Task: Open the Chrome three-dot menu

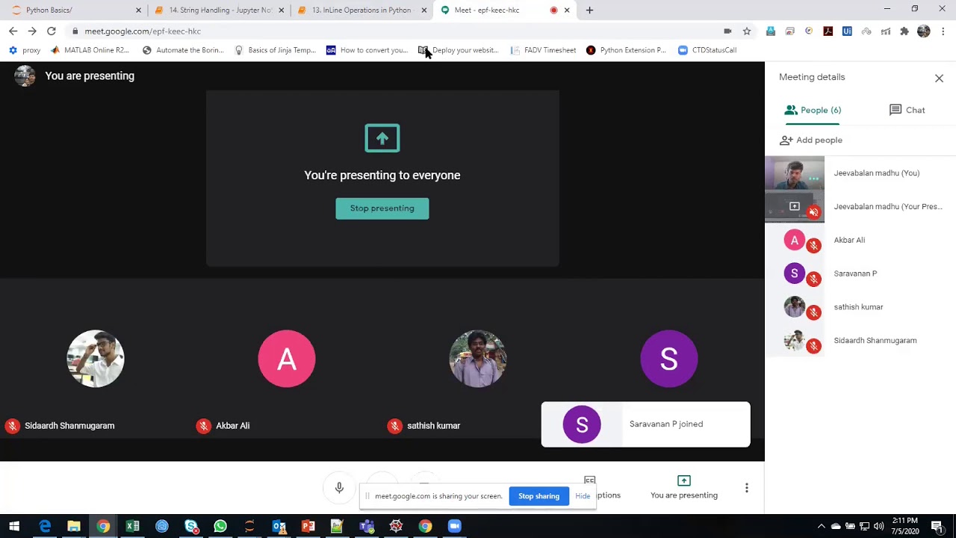Action: (x=943, y=31)
